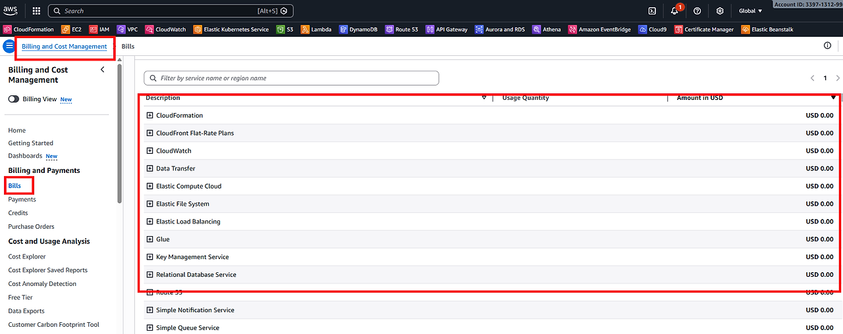The image size is (843, 334).
Task: Go to next page of bills
Action: tap(838, 78)
